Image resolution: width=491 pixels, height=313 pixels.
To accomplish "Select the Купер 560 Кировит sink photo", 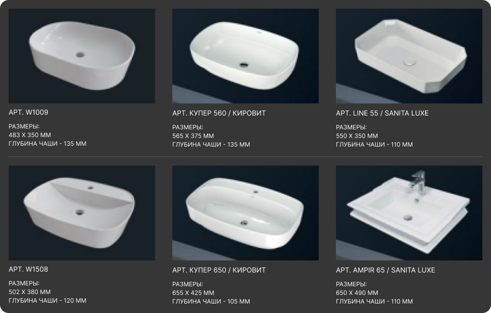I will pos(245,56).
